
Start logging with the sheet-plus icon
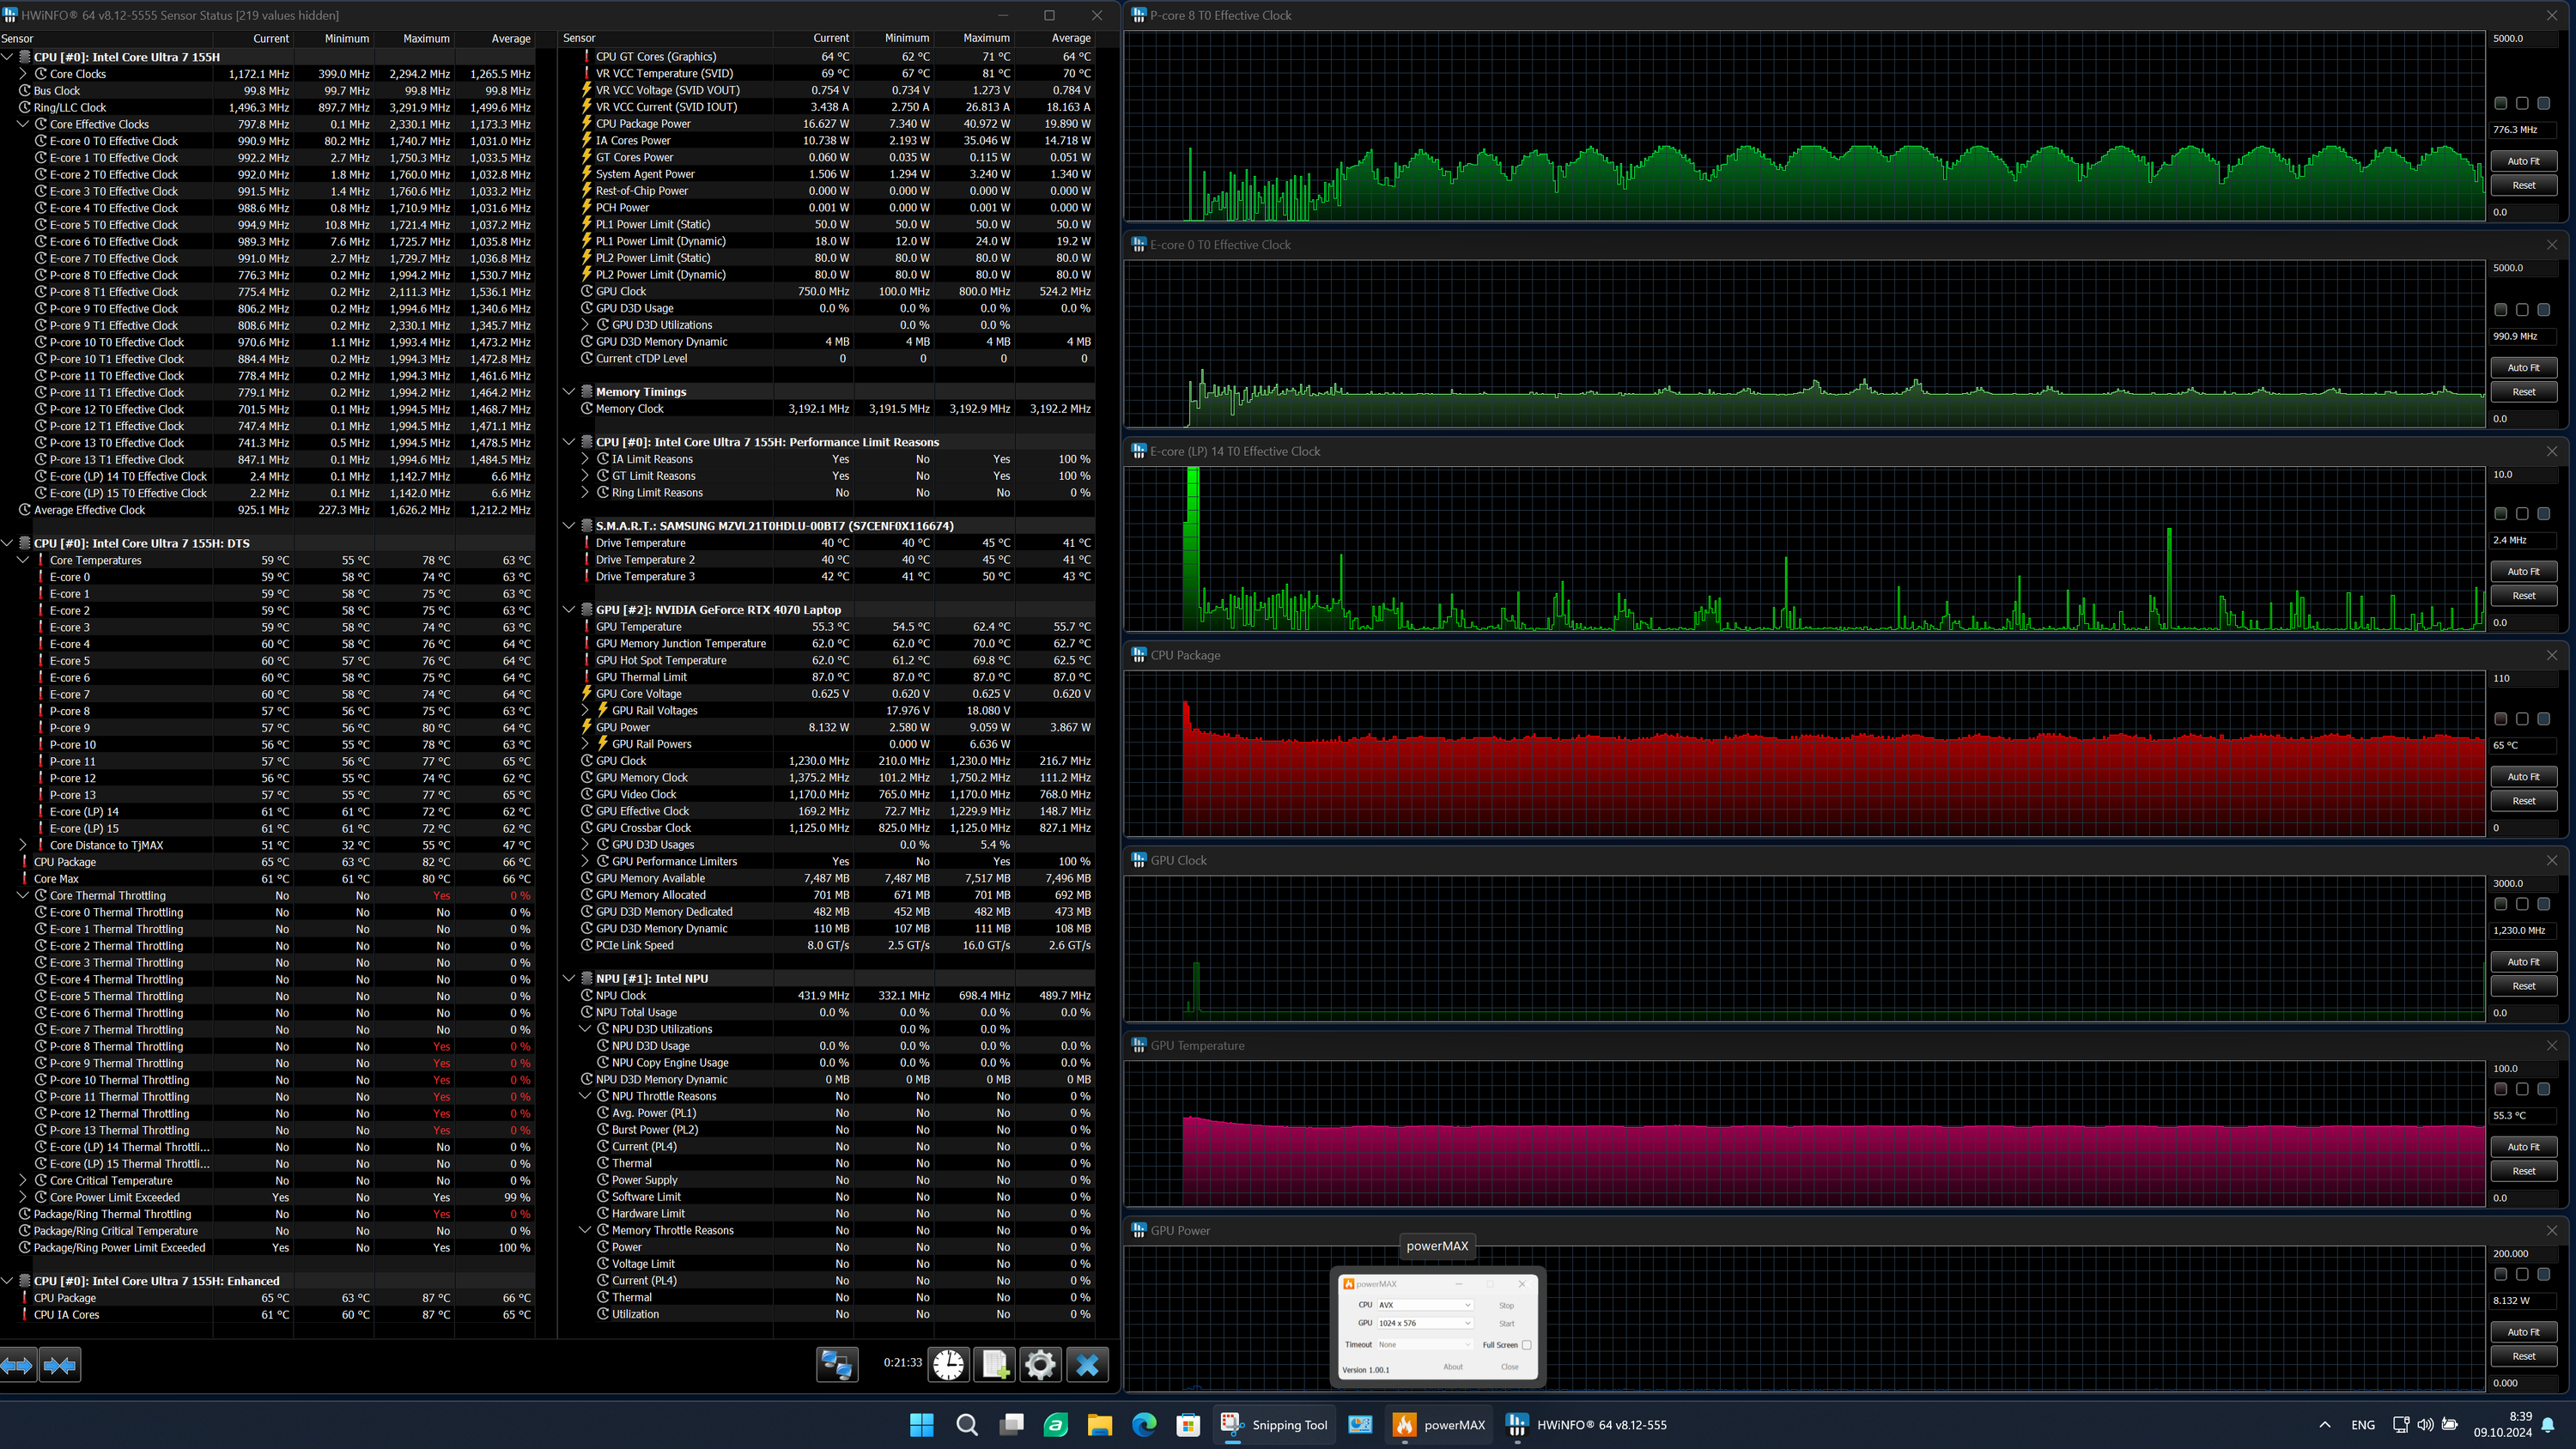tap(995, 1365)
